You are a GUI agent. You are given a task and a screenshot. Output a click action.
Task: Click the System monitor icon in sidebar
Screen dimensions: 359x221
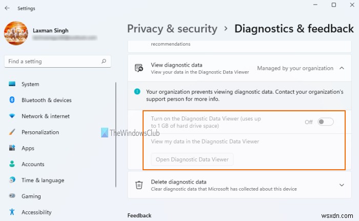click(x=12, y=84)
